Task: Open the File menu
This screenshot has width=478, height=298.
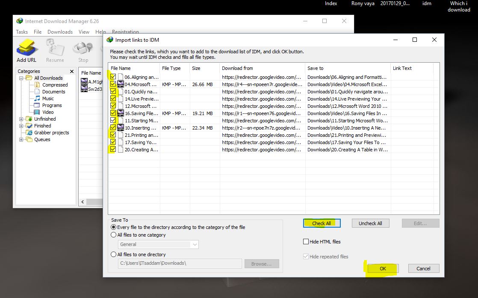Action: [38, 32]
